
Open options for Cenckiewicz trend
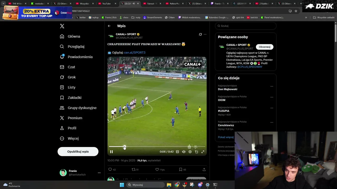272,122
